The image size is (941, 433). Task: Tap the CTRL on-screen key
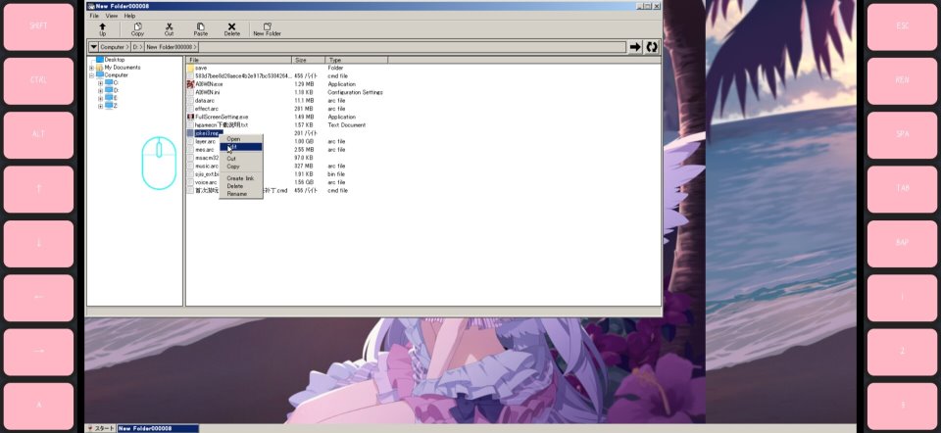pos(38,80)
